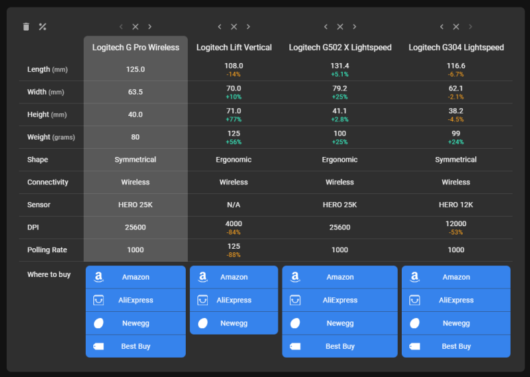Move Logitech G Pro Wireless column left
Image resolution: width=530 pixels, height=377 pixels.
pos(121,27)
